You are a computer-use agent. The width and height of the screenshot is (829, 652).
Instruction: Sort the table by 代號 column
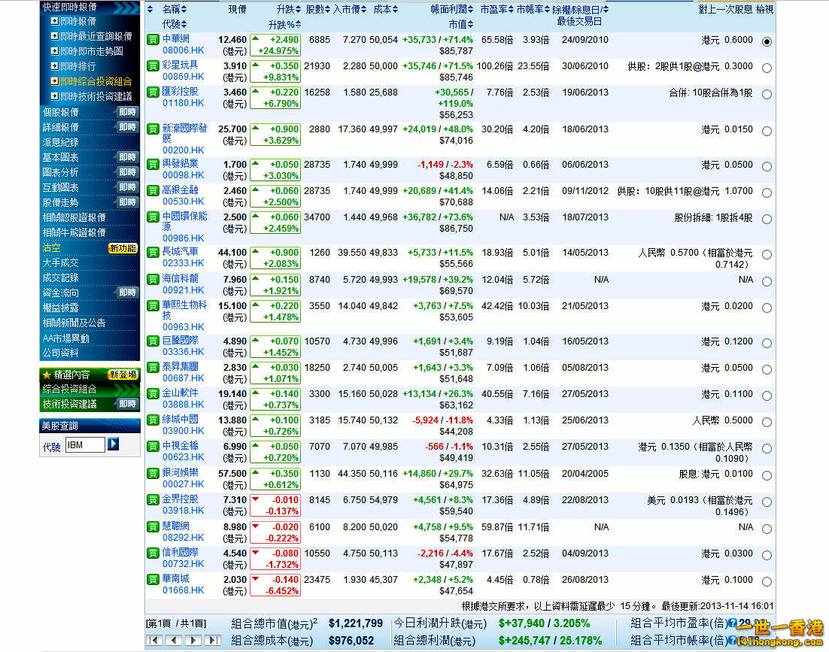[175, 24]
